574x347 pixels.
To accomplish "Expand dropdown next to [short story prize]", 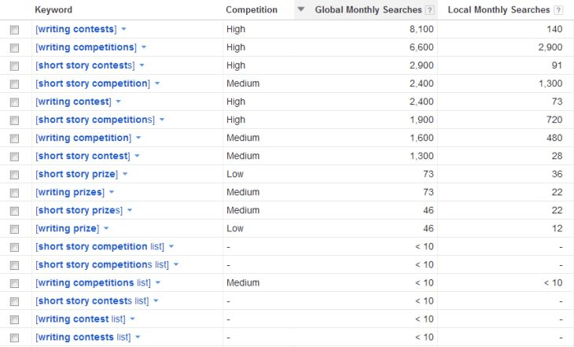I will coord(125,174).
